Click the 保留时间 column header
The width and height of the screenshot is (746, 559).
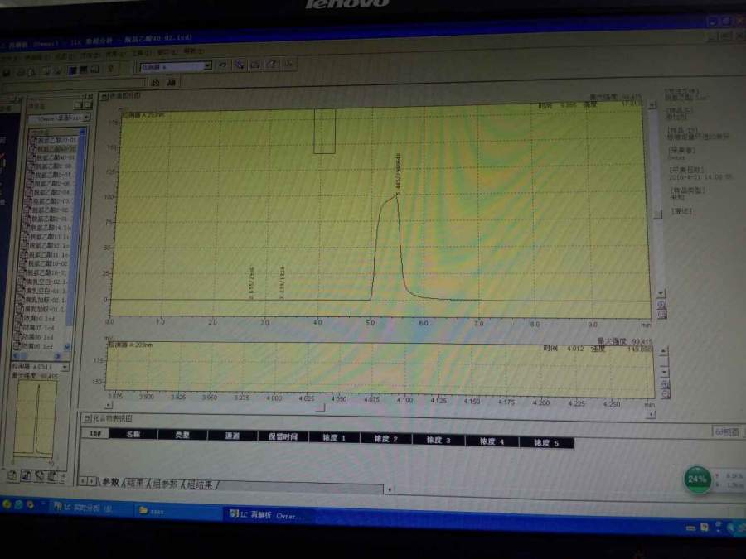(x=283, y=436)
